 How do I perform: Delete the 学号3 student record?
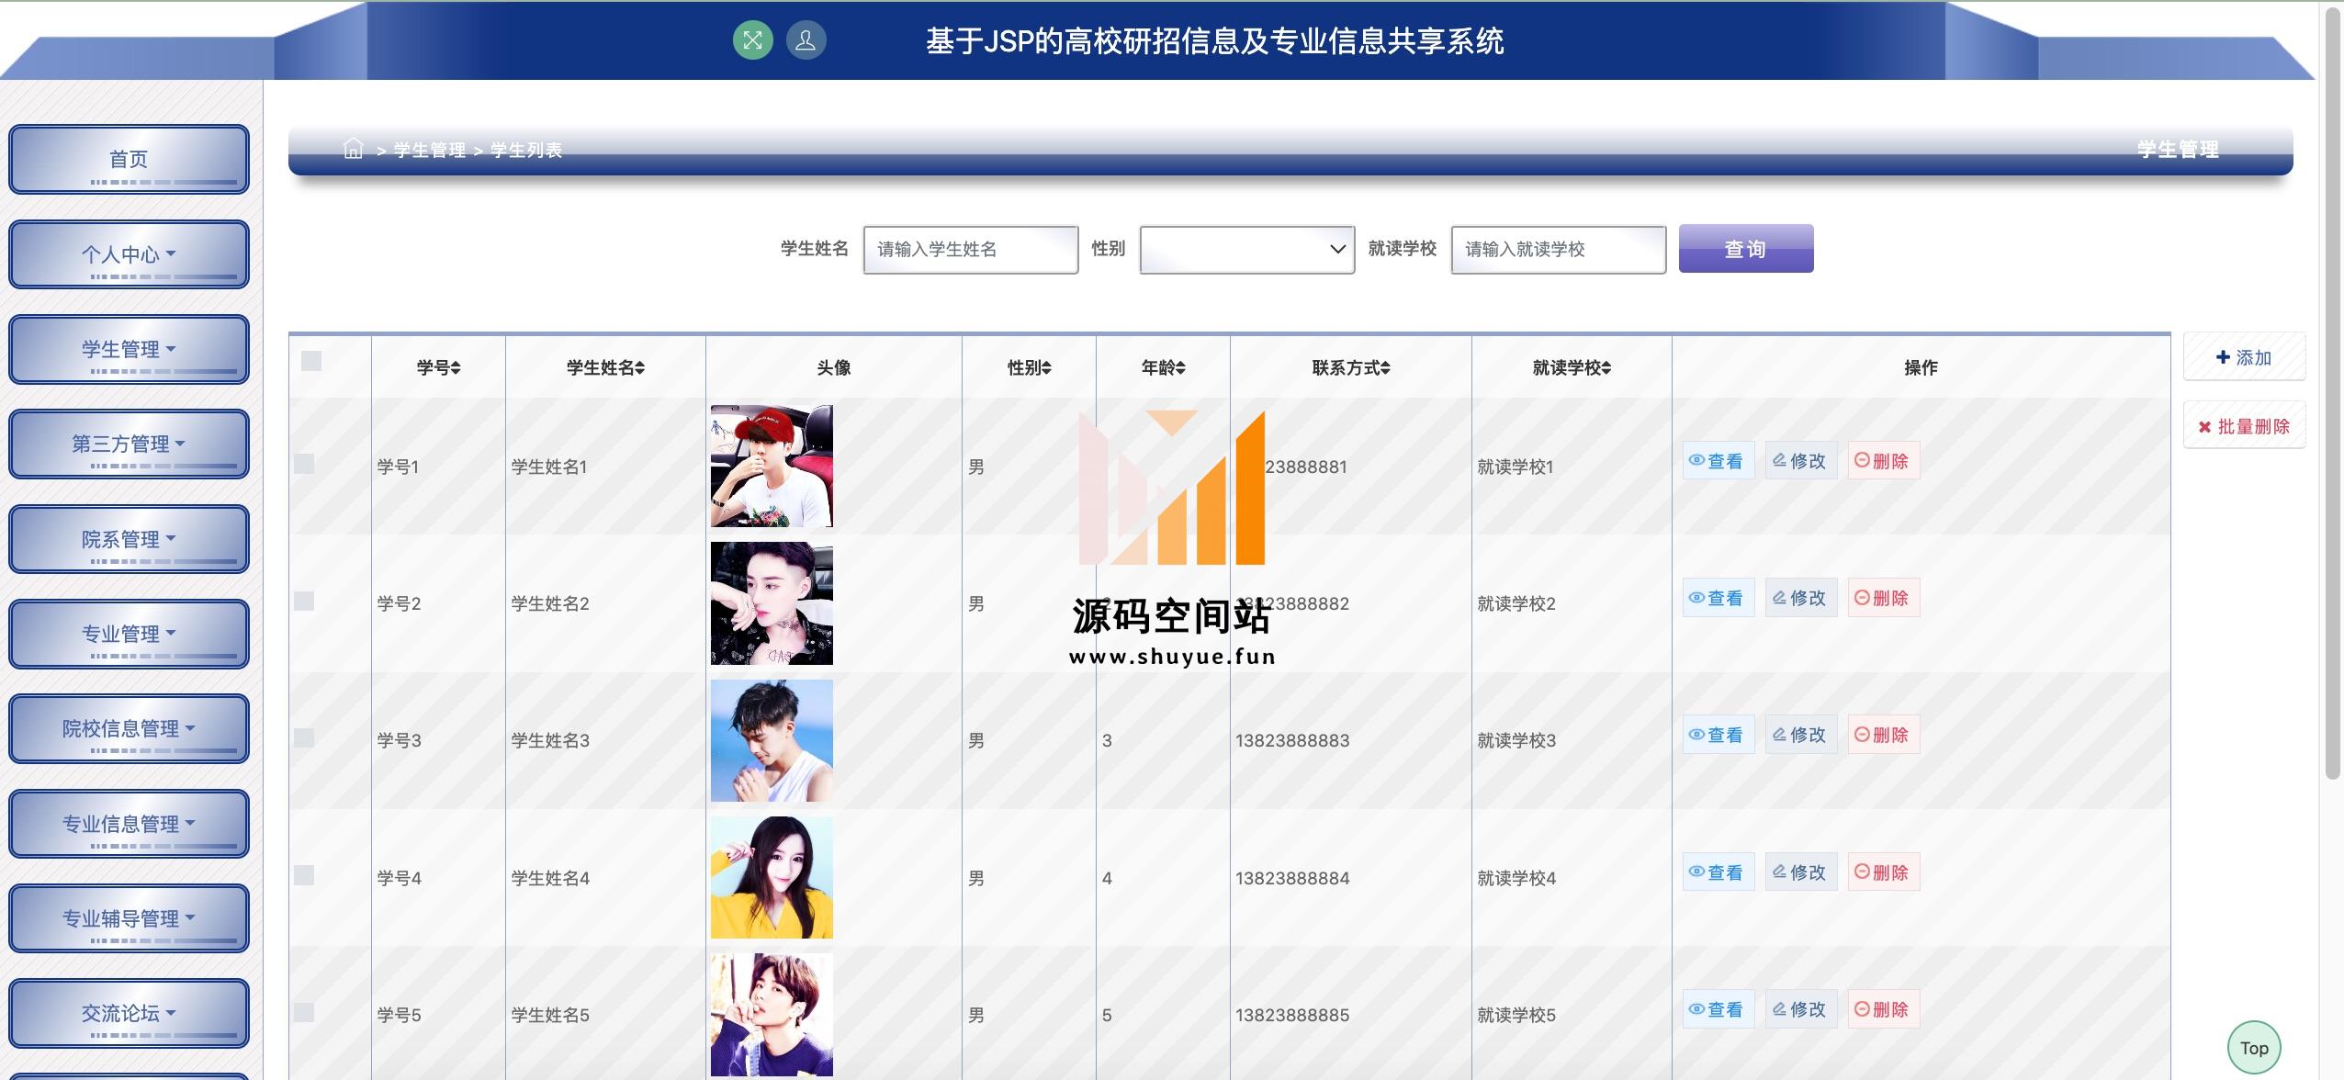click(1883, 735)
